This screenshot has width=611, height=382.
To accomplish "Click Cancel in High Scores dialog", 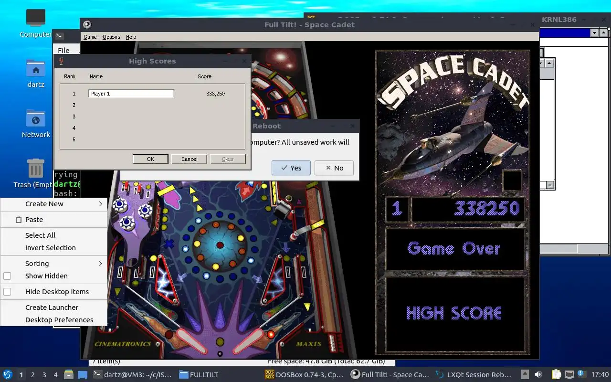I will pos(189,159).
